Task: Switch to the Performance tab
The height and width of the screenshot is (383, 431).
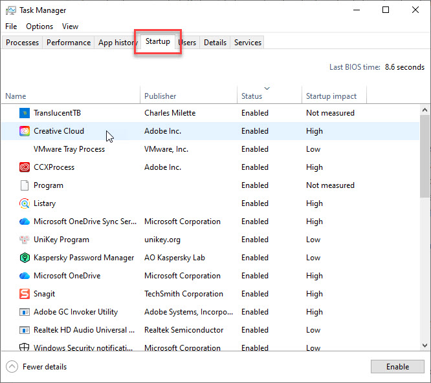Action: 69,43
